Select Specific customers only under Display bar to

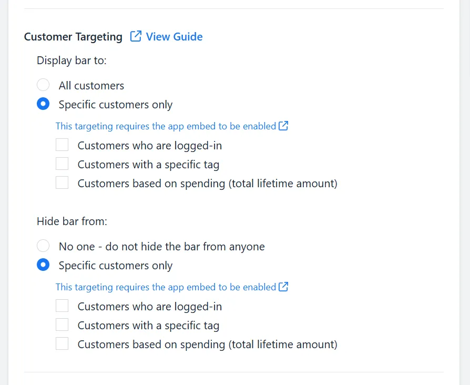pos(43,104)
